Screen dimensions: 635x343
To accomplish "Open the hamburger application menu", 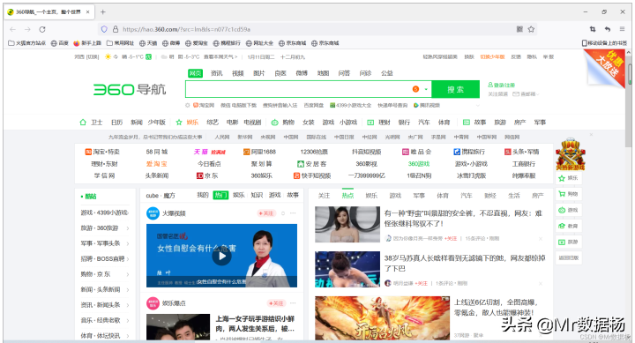I will point(622,29).
